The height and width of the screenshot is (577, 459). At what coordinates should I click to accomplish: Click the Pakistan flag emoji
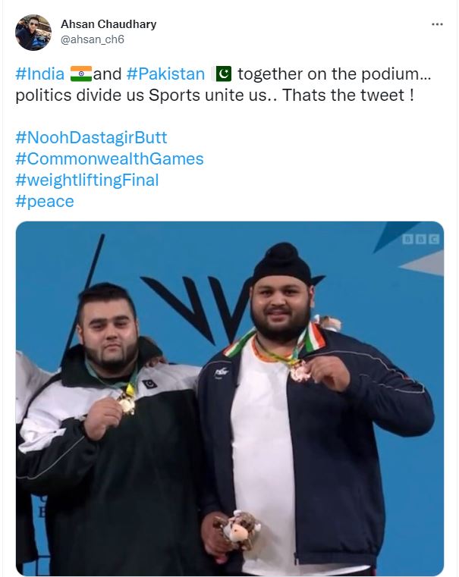coord(223,74)
